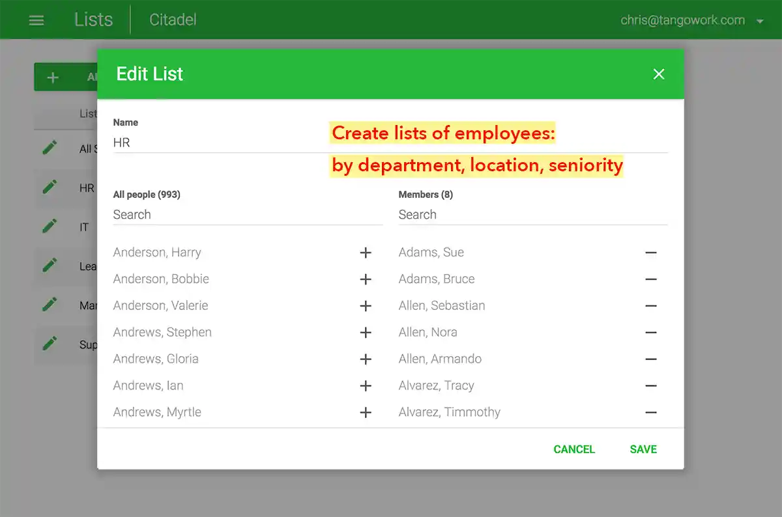Select the name Andrews, Stephen
The image size is (782, 517).
pyautogui.click(x=162, y=333)
